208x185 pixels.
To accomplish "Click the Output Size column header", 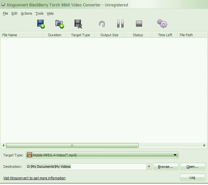I will (x=109, y=35).
